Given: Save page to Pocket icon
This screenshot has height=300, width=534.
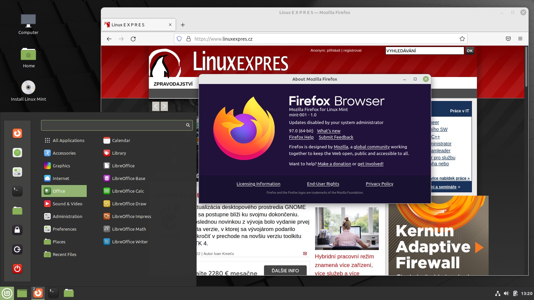Looking at the screenshot, I should (508, 39).
